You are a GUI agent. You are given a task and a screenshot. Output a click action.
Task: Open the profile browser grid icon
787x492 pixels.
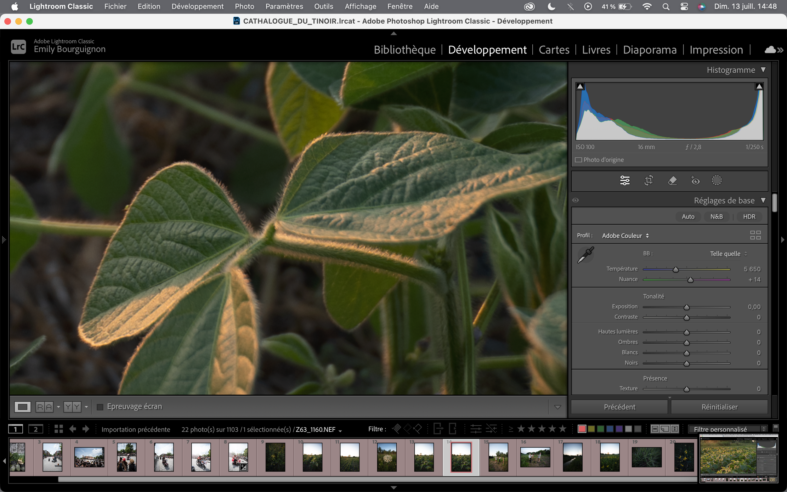(755, 235)
